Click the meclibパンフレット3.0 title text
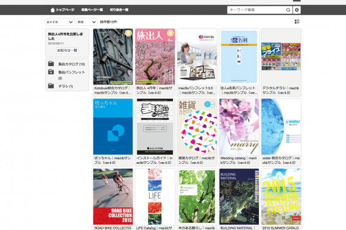The height and width of the screenshot is (230, 346). coord(197,91)
